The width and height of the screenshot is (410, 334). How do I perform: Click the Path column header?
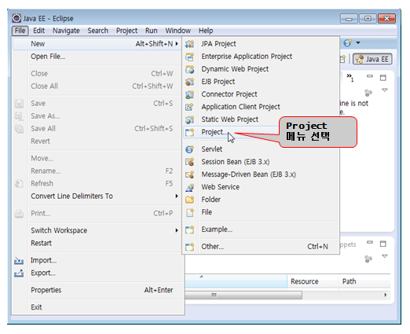coord(364,281)
